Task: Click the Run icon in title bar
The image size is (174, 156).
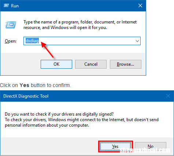Action: pos(6,6)
